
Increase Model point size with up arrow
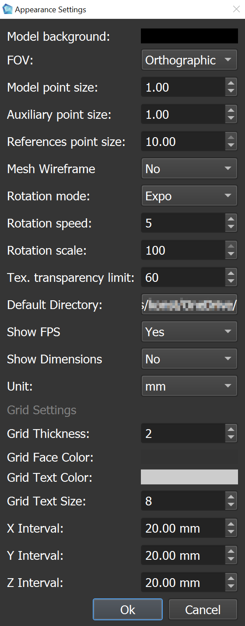point(231,83)
